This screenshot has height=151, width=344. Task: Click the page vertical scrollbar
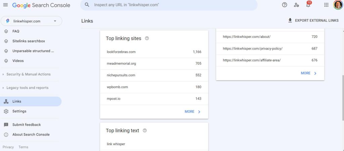(x=343, y=98)
